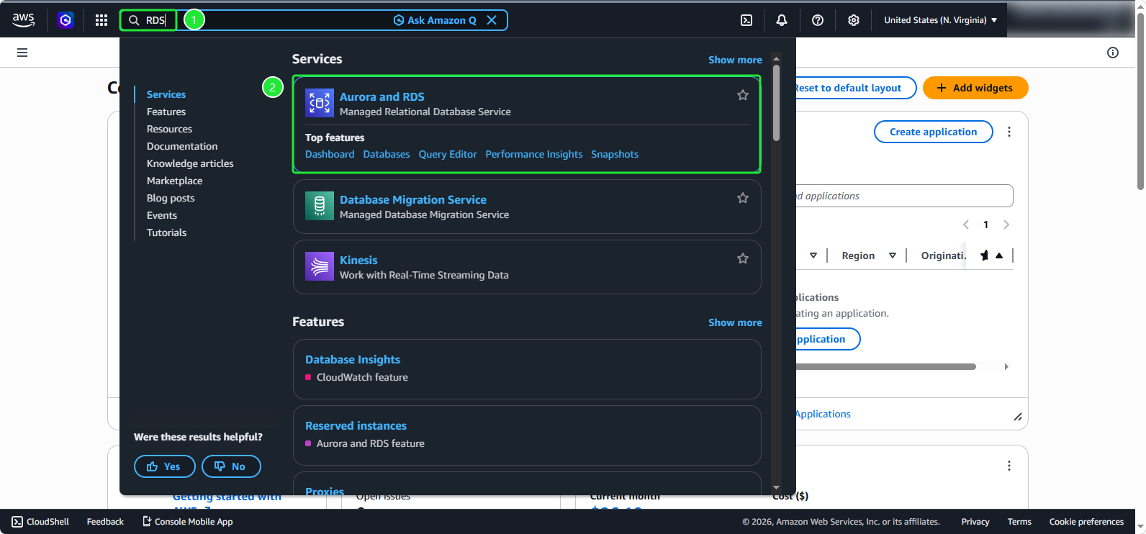Open the column filter before Region

tap(813, 255)
